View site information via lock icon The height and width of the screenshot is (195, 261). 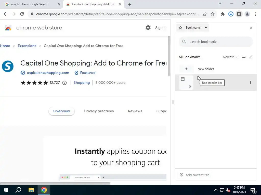[x=32, y=14]
